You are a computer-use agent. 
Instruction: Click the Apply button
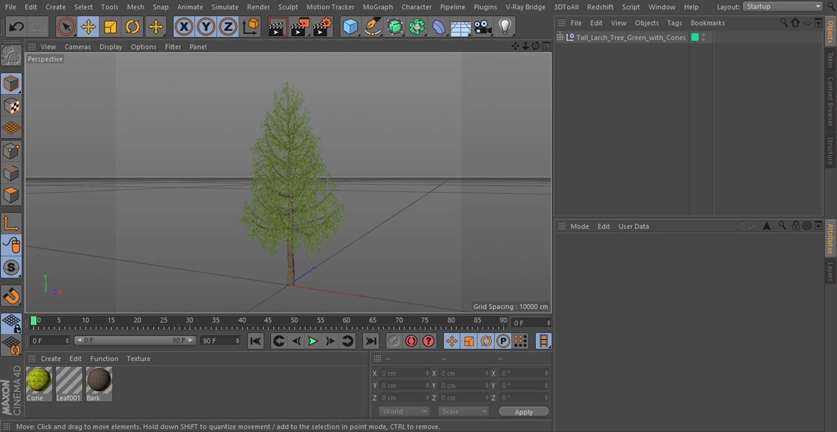pos(524,412)
